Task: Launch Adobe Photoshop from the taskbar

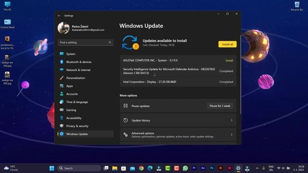Action: tap(212, 168)
